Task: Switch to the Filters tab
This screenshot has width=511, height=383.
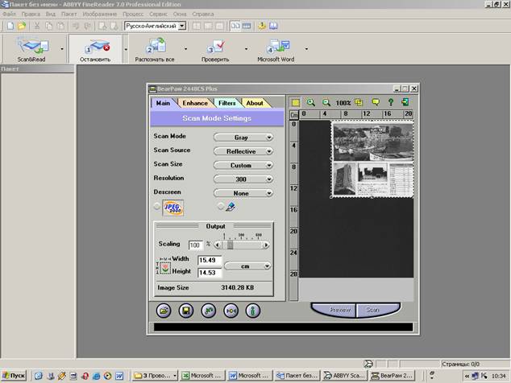Action: point(226,103)
